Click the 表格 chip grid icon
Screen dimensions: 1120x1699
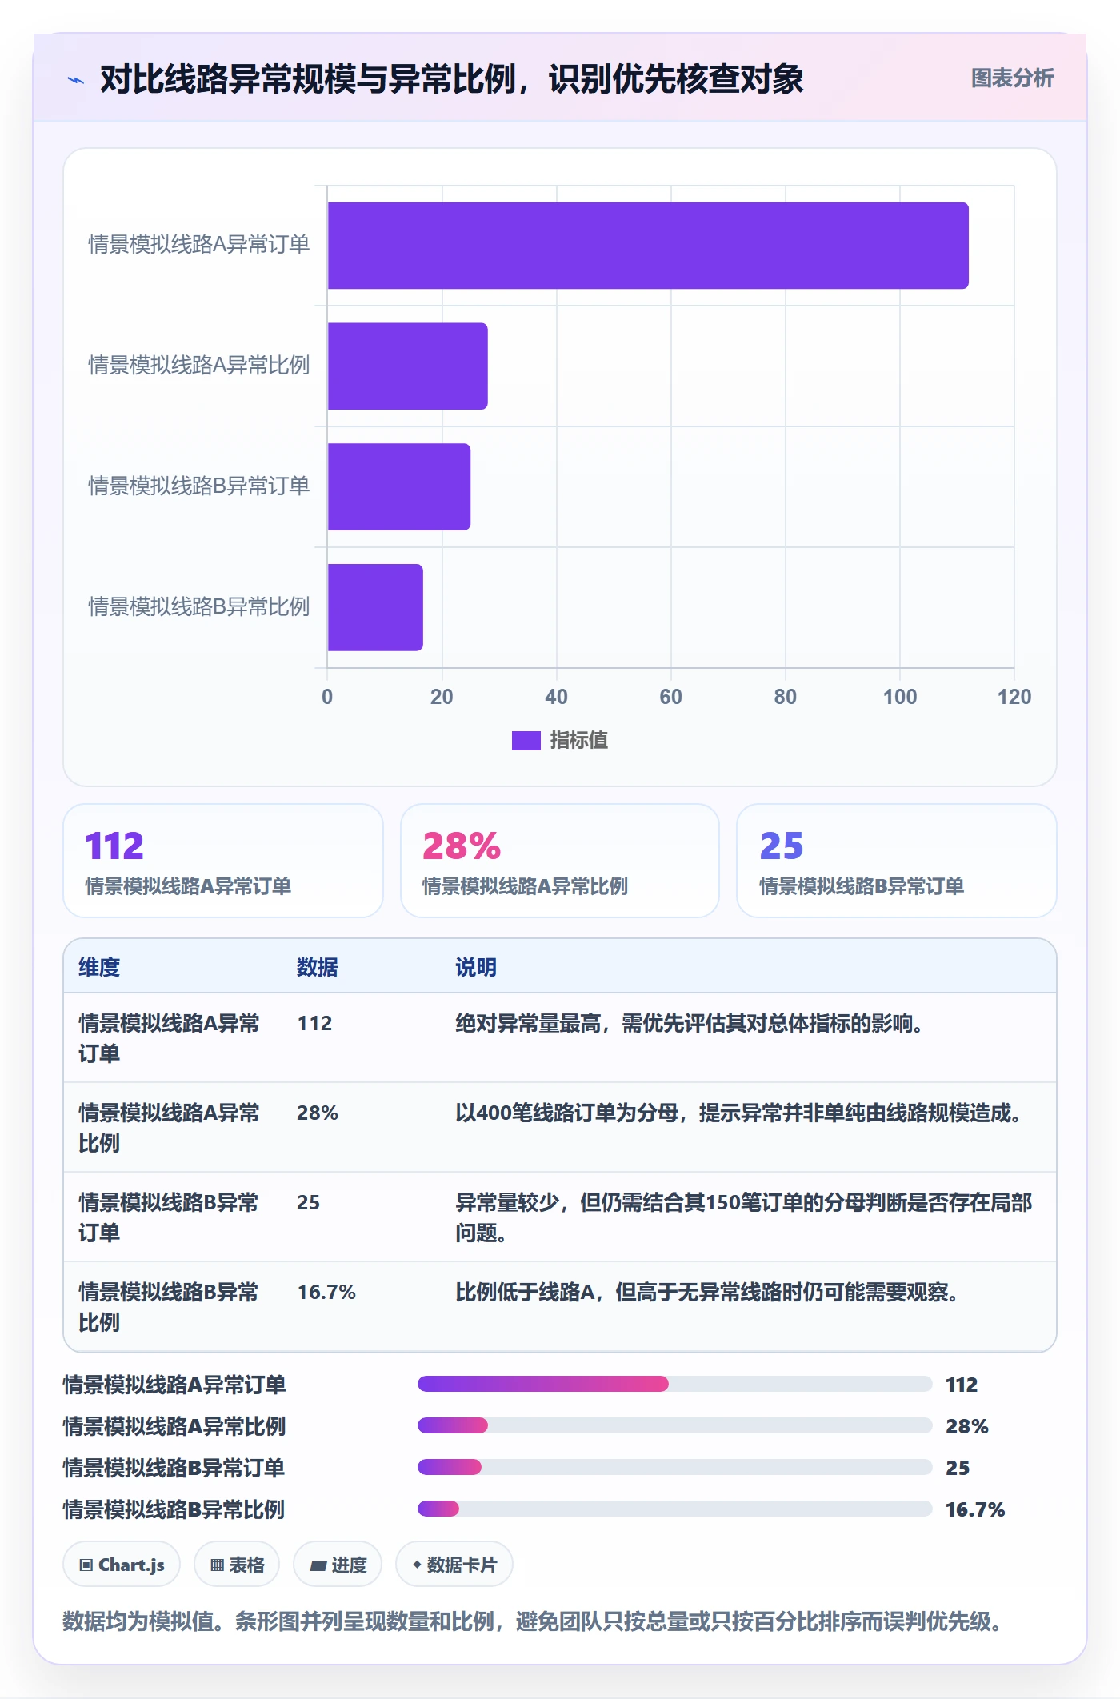point(217,1565)
